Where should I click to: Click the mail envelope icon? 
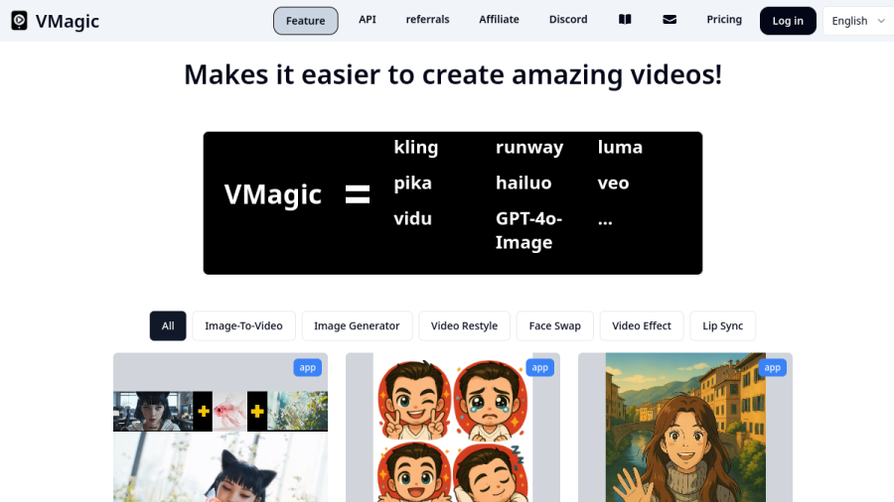(670, 20)
